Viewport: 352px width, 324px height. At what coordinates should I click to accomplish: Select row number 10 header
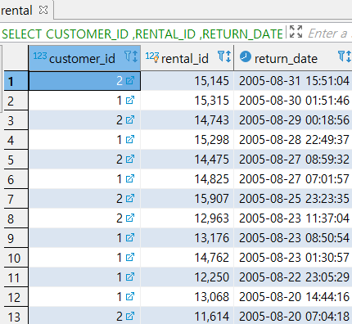(16, 258)
